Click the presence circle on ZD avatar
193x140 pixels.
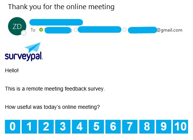pos(24,33)
